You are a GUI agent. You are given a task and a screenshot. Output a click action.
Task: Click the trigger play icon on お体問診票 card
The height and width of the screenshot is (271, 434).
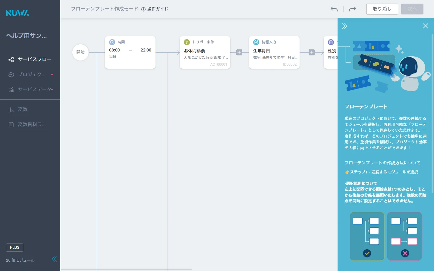click(x=187, y=42)
